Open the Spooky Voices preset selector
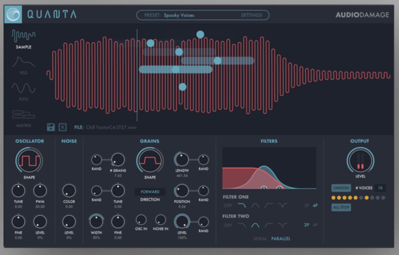The image size is (399, 255). click(179, 15)
